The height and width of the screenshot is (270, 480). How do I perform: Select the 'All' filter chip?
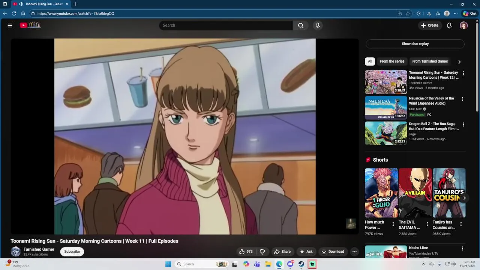pyautogui.click(x=370, y=61)
